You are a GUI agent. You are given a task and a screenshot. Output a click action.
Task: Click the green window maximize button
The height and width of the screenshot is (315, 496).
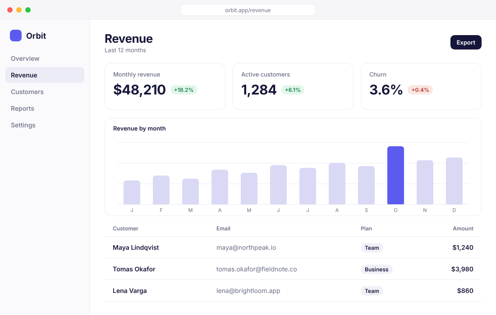(28, 10)
